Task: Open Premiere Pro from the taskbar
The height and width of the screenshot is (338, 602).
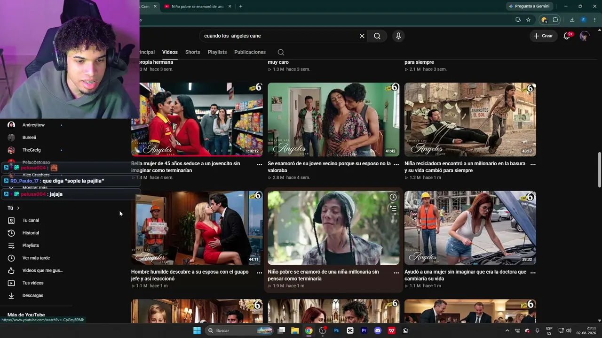Action: click(364, 330)
